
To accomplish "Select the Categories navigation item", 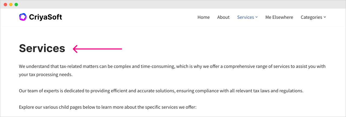I will click(x=311, y=17).
